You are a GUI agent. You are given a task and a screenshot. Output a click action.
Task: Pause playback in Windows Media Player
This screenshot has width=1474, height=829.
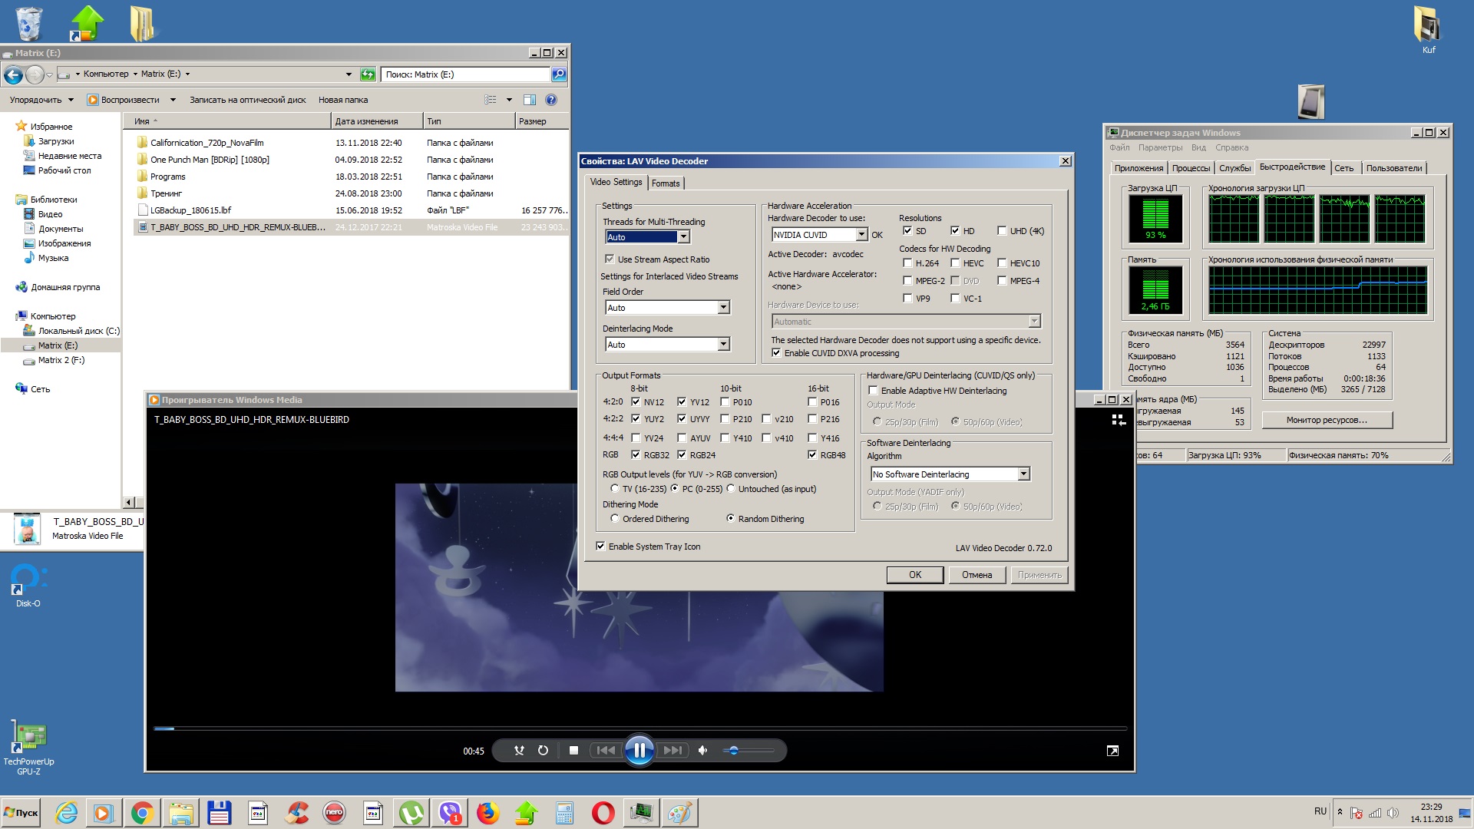(639, 750)
